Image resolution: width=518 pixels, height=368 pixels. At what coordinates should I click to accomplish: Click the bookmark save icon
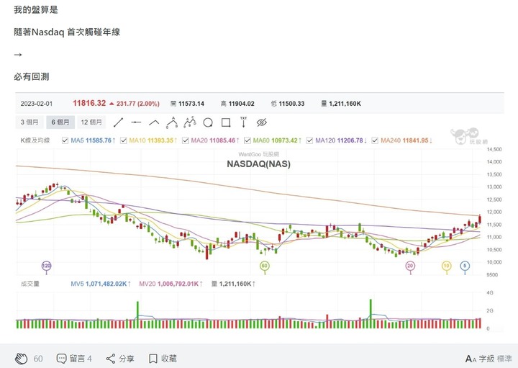click(153, 359)
